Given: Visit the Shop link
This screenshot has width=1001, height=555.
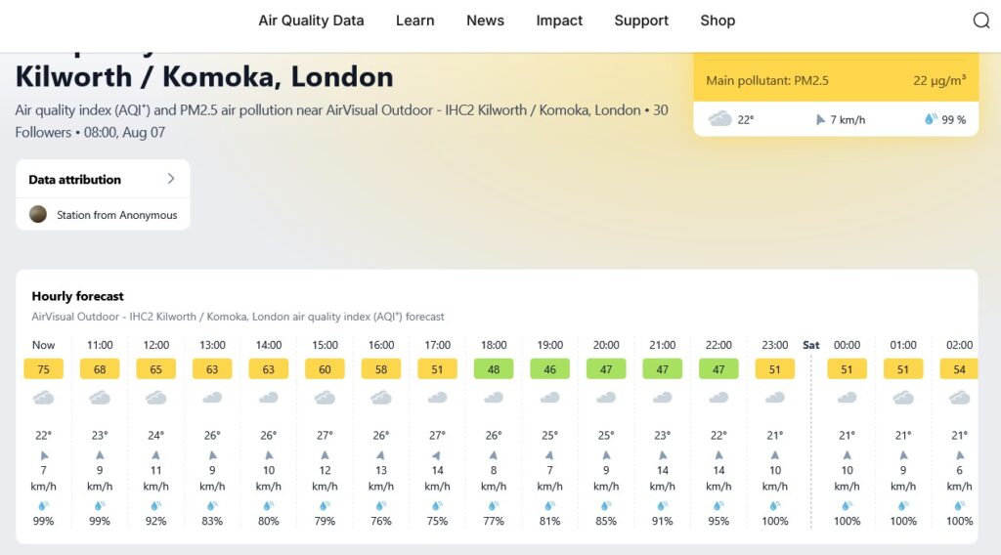Looking at the screenshot, I should tap(718, 21).
